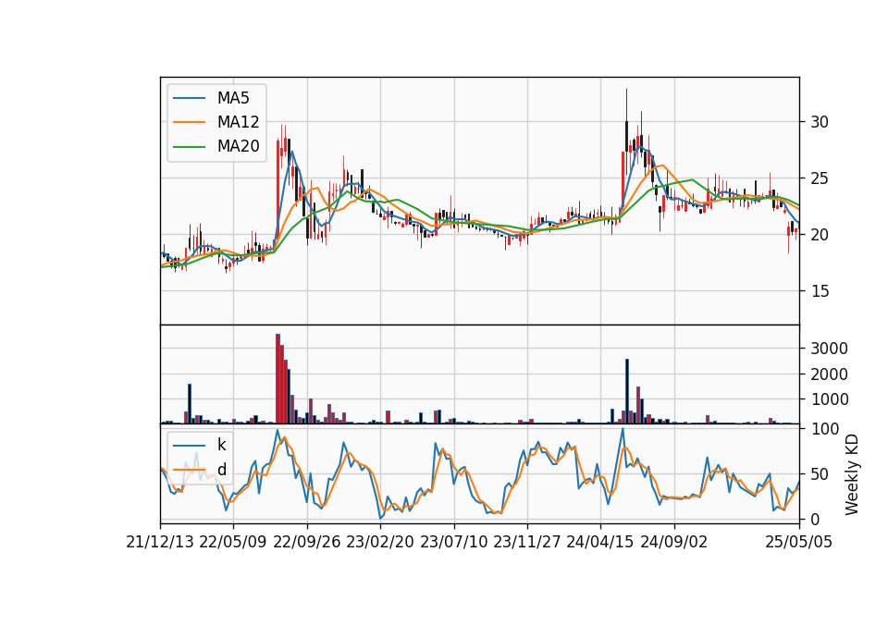The image size is (888, 638).
Task: Click the MA20 legend label
Action: [x=238, y=146]
